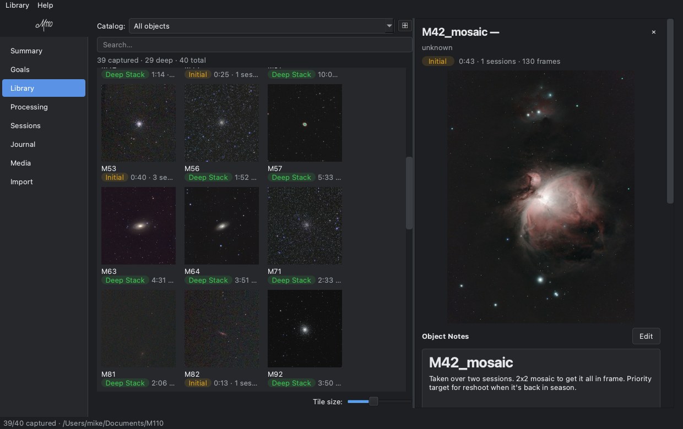Select the M92 cluster thumbnail

click(305, 328)
